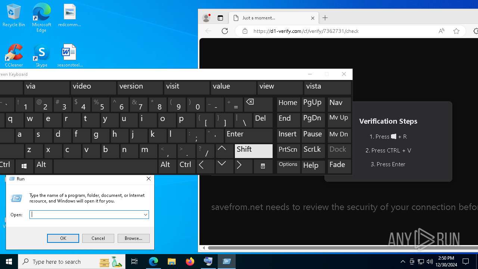Select the CCleaner desktop shortcut
The image size is (478, 269).
coord(14,56)
